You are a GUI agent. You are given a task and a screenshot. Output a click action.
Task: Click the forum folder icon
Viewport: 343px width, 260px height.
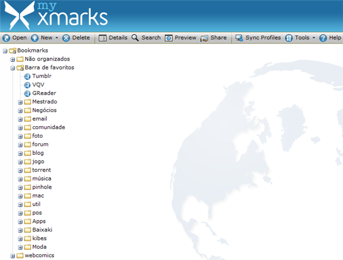click(27, 145)
